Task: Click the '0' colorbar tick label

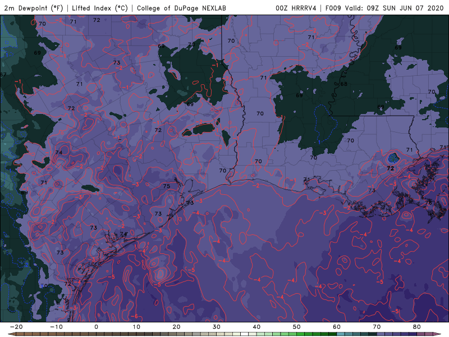Action: tap(96, 327)
